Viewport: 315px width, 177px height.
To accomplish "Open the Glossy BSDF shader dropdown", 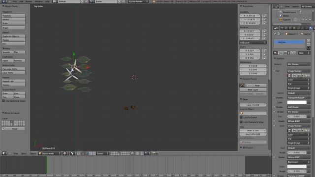I will 299,157.
